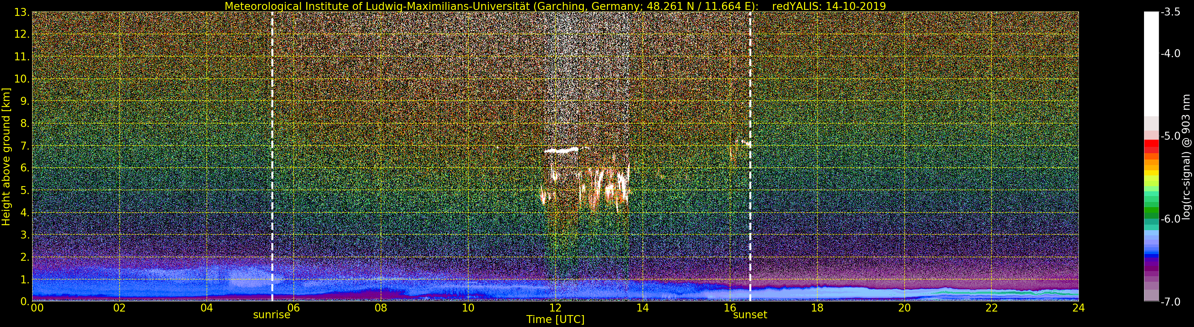The height and width of the screenshot is (327, 1194).
Task: Click the time axis tick '08'
Action: click(381, 308)
